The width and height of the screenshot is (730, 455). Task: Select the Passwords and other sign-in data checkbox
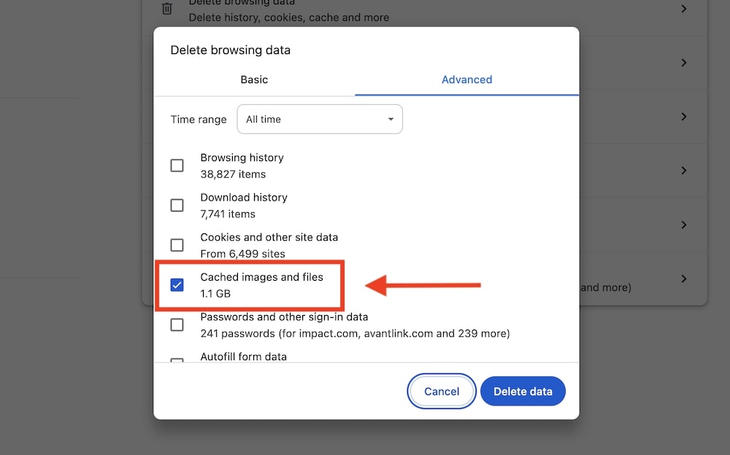(177, 325)
